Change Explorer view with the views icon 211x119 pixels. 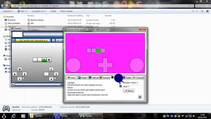[194, 11]
